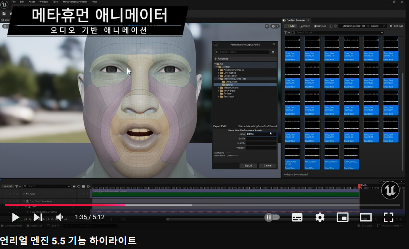The height and width of the screenshot is (249, 409).
Task: Select the MHA_Audio Driven sound asset
Action: 292,157
